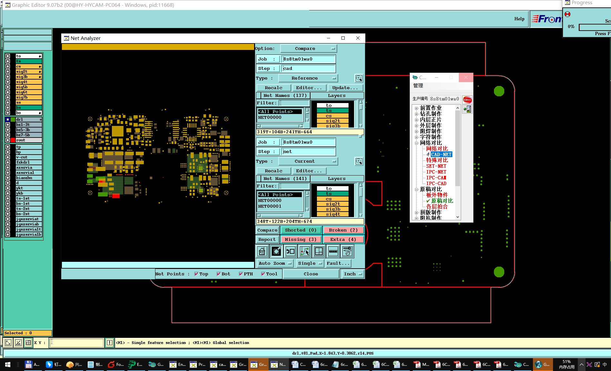Click the progress bar in Progress window

click(595, 27)
